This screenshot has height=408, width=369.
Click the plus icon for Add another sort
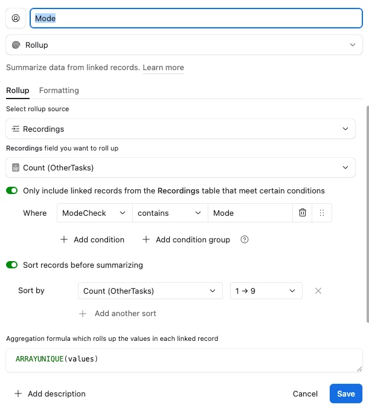83,313
